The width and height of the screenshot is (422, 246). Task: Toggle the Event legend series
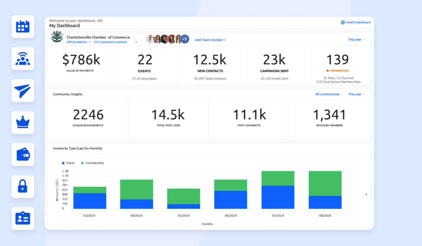point(68,163)
